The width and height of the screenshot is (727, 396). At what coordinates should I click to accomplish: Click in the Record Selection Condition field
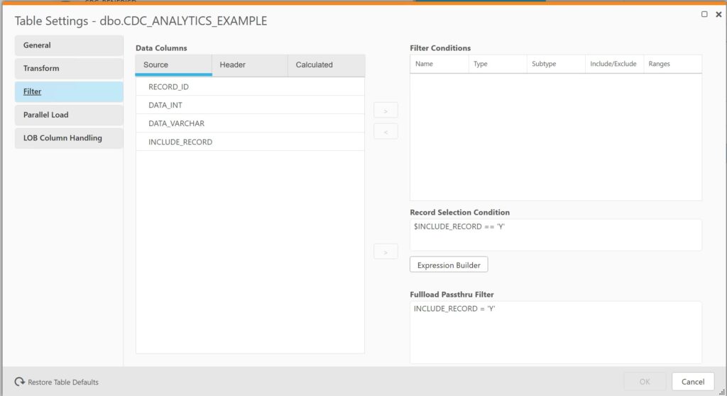click(x=555, y=234)
